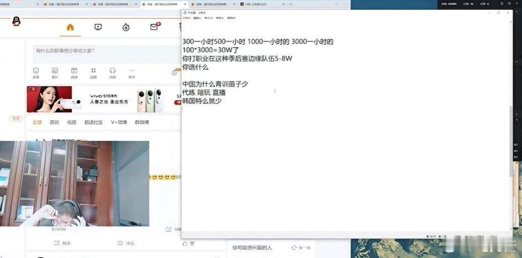Click the 你可能感兴趣的人 heading
Image resolution: width=522 pixels, height=258 pixels.
(x=252, y=247)
